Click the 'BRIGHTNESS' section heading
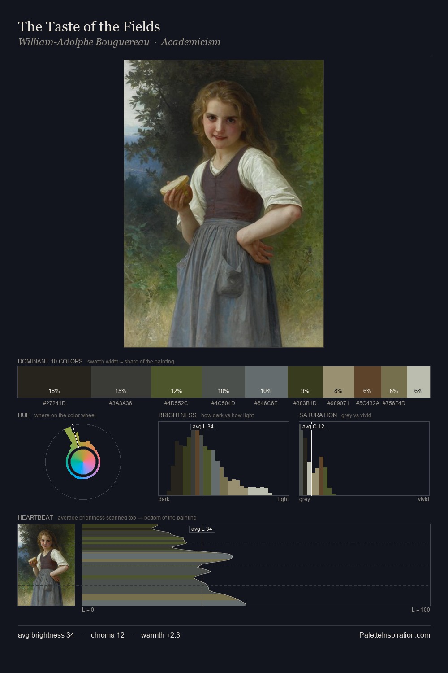The height and width of the screenshot is (673, 448). pos(177,415)
